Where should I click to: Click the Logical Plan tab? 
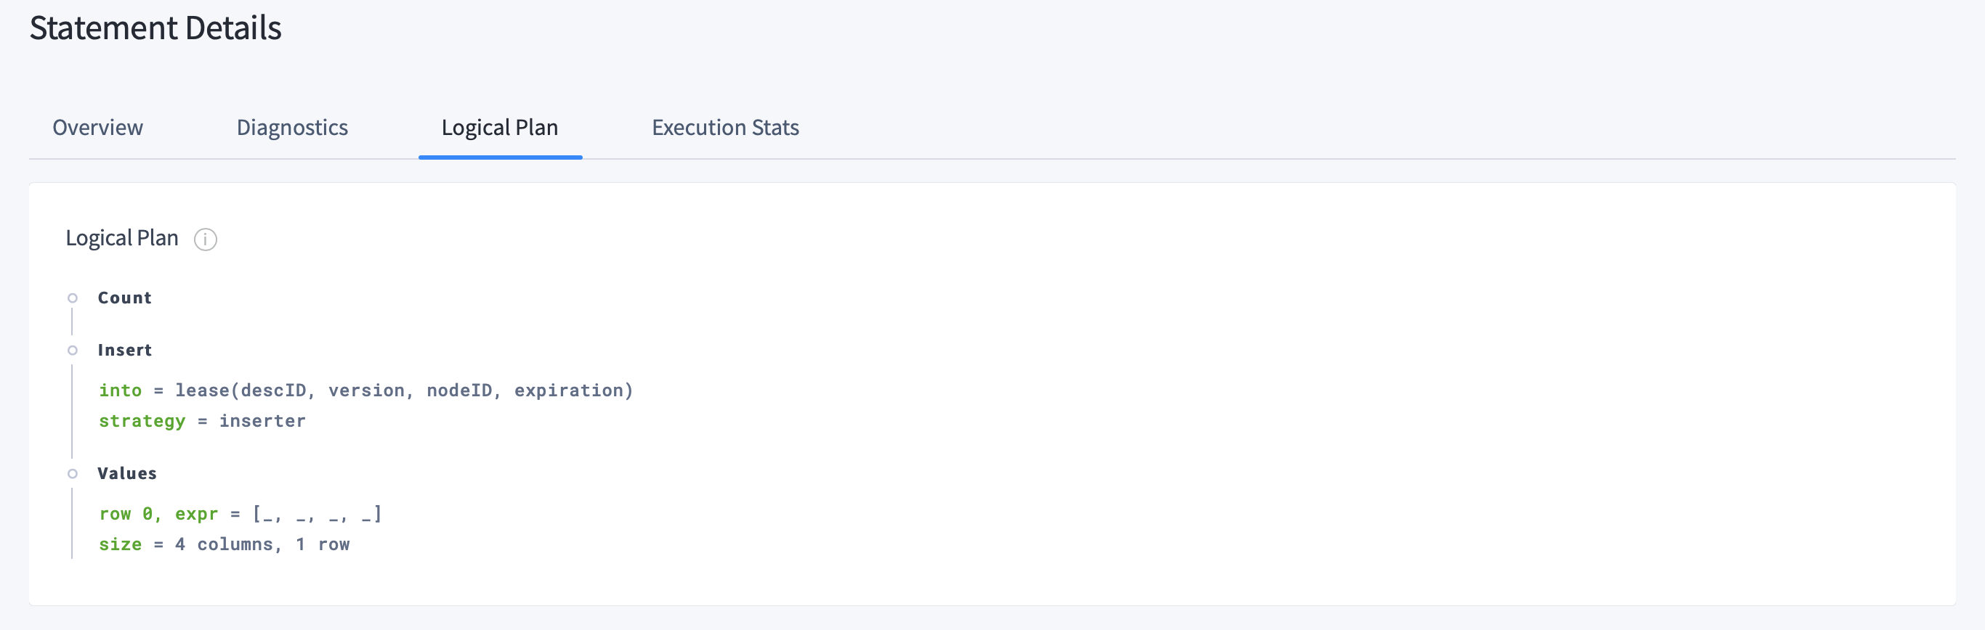[x=499, y=127]
